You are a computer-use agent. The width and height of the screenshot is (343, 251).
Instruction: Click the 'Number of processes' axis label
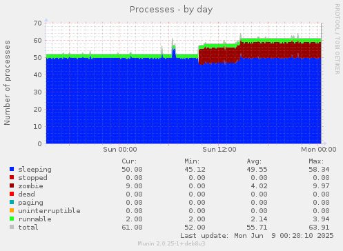7,83
